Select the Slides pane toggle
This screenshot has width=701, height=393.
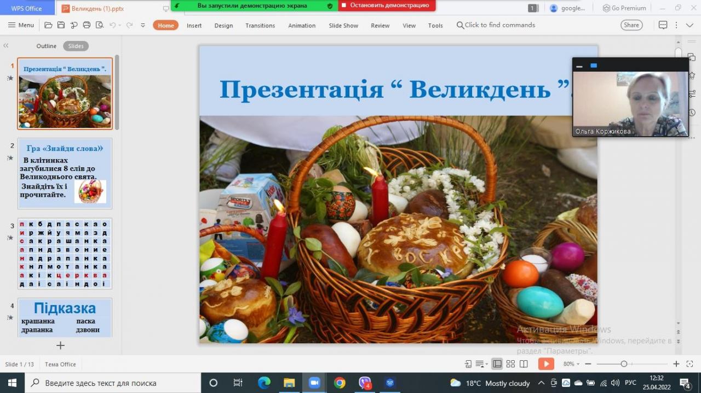point(76,46)
